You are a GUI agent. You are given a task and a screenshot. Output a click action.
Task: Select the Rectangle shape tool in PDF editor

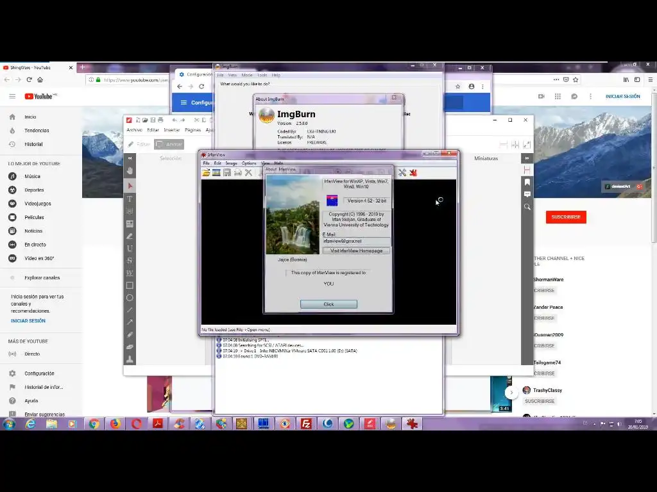[x=130, y=285]
